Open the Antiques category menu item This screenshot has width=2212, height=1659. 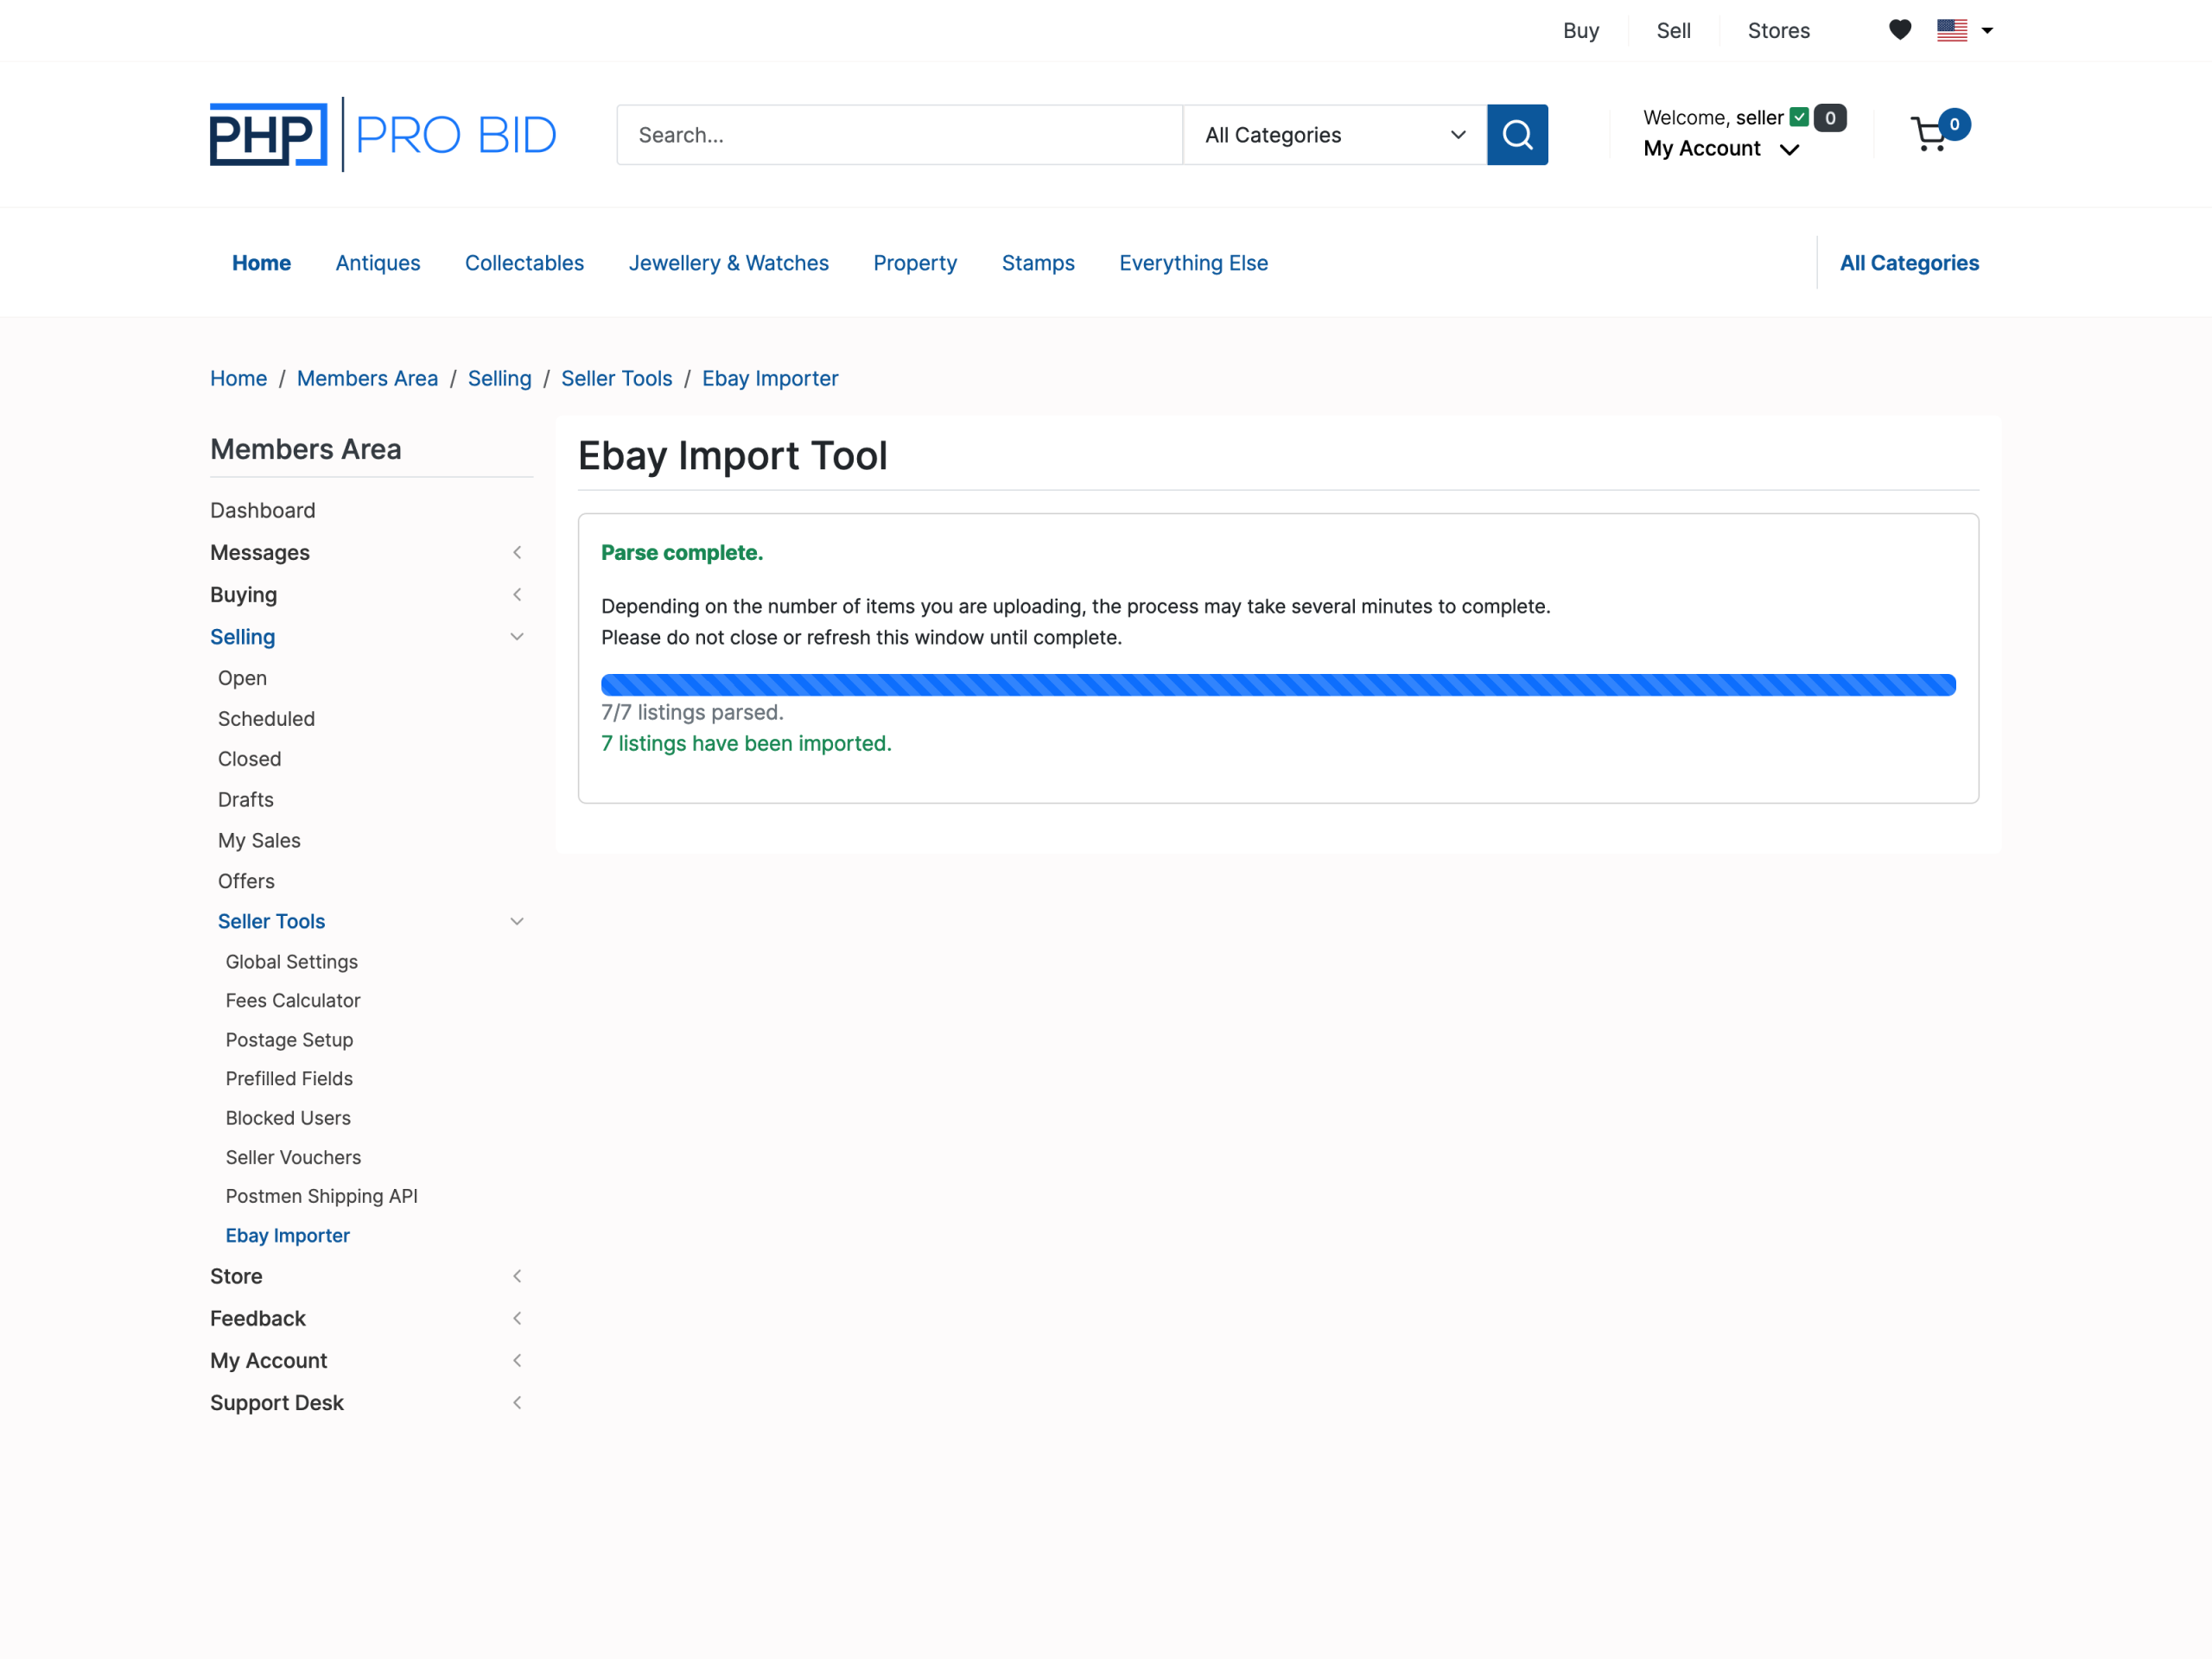(377, 263)
